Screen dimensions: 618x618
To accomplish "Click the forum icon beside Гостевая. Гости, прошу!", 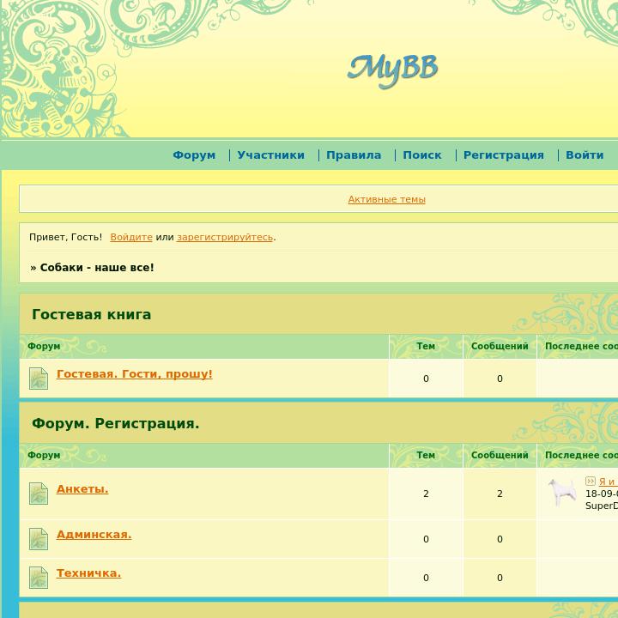I will 39,379.
